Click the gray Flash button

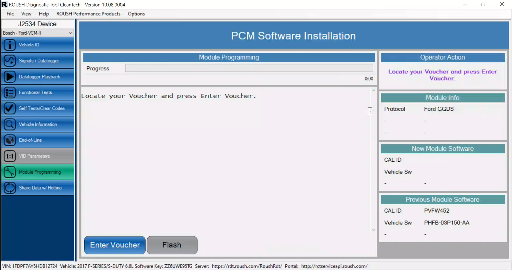[172, 245]
